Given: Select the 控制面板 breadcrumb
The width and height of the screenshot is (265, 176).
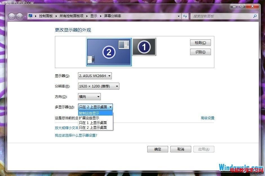Looking at the screenshot, I should tap(46, 16).
